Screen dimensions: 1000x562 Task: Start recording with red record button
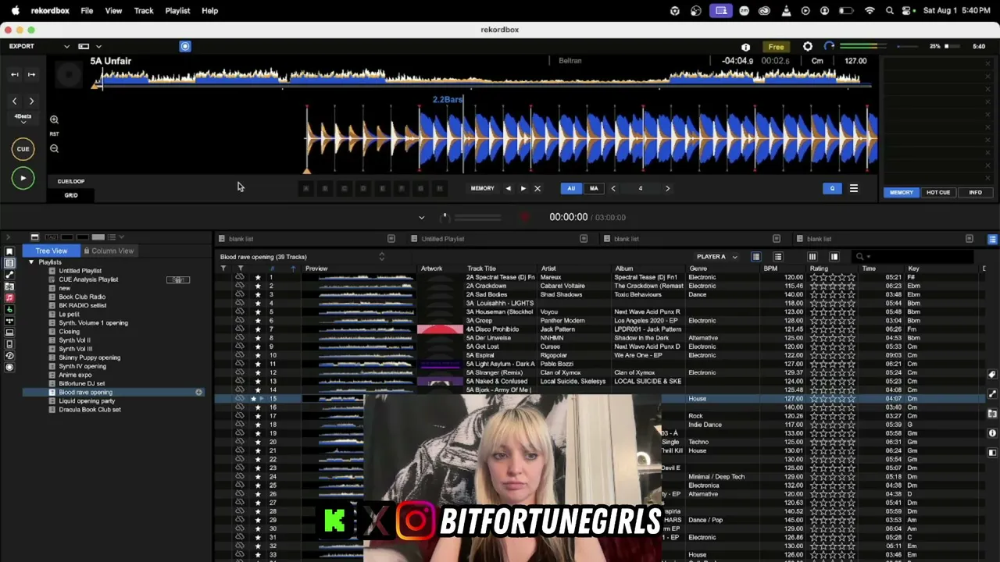pyautogui.click(x=524, y=217)
